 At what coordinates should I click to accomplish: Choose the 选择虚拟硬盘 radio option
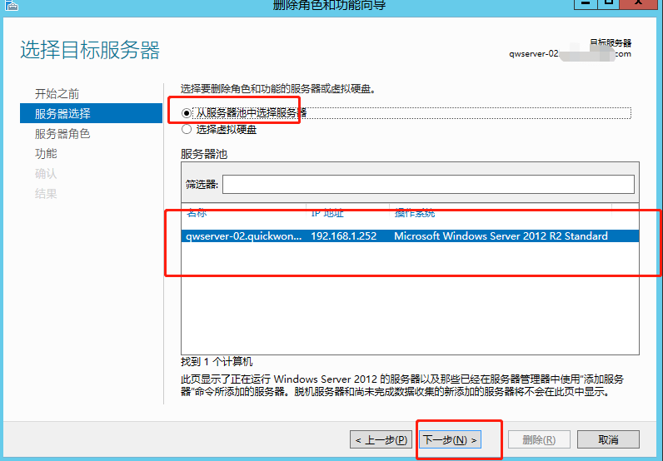pos(187,129)
